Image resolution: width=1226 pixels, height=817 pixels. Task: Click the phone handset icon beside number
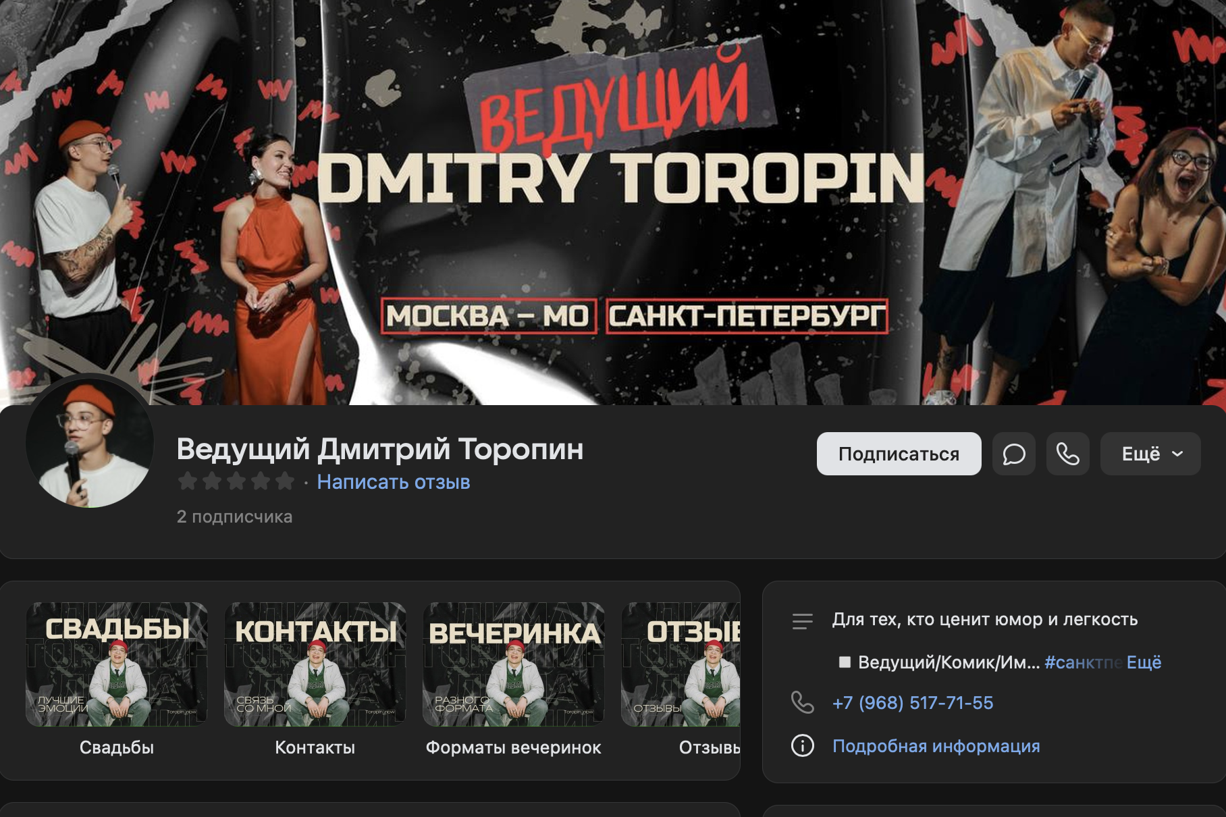coord(802,703)
